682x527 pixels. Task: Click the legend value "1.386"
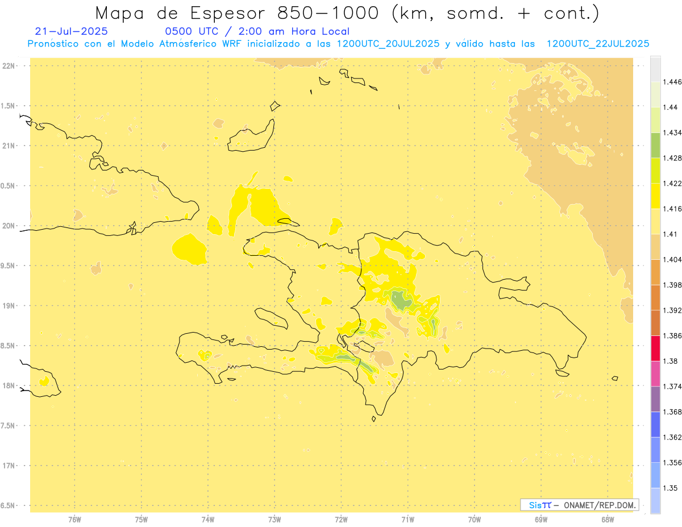672,336
